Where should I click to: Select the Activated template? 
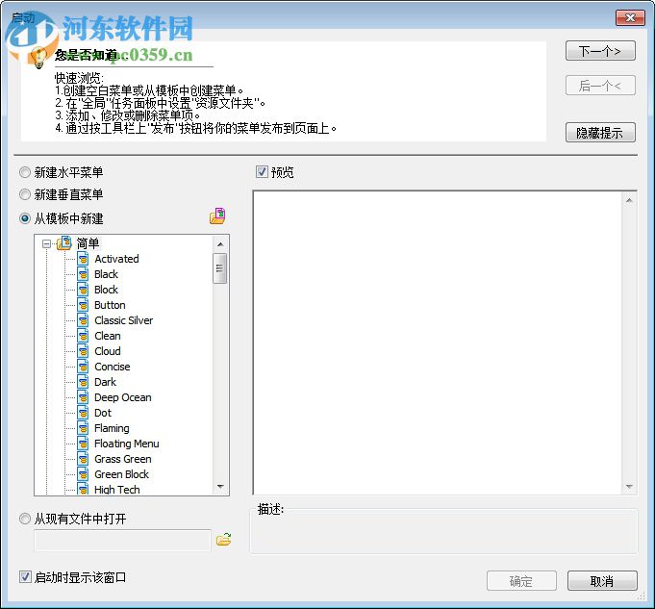116,259
